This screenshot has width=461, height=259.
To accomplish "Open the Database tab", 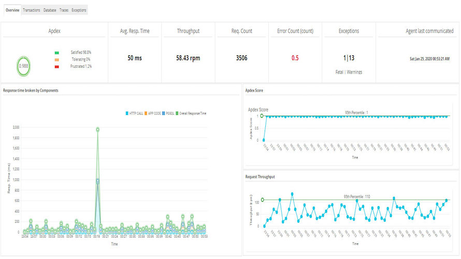I will (x=50, y=10).
